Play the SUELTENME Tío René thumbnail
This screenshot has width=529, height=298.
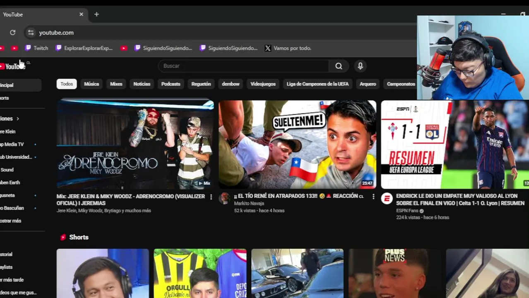tap(297, 144)
